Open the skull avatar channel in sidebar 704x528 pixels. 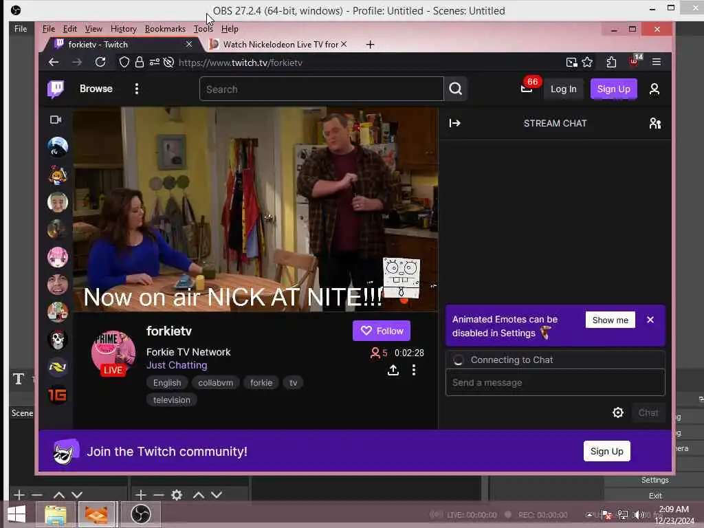click(x=58, y=340)
